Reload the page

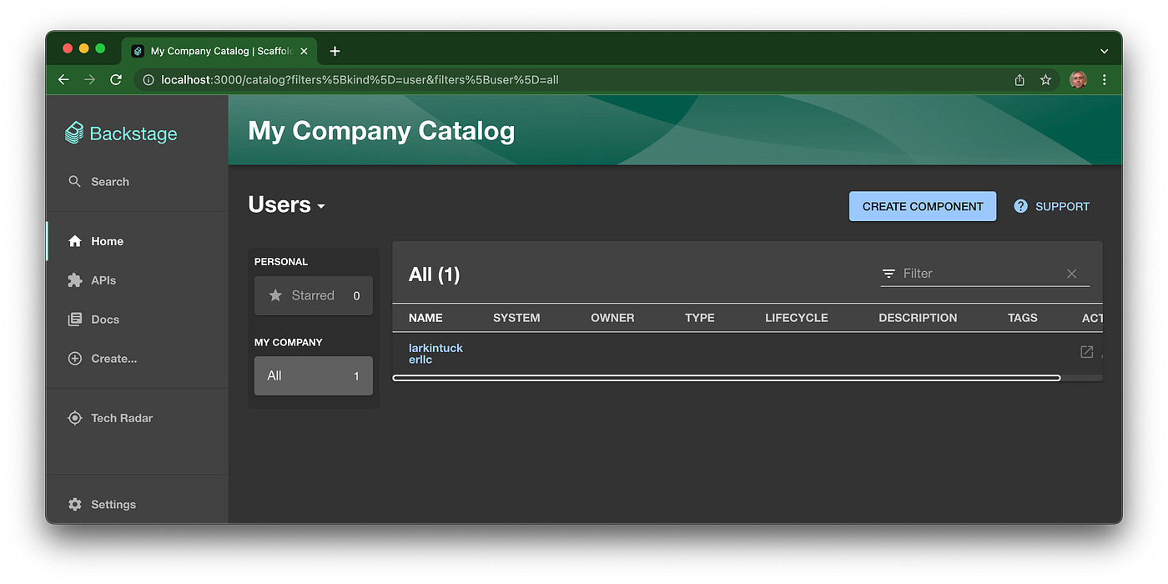(116, 80)
